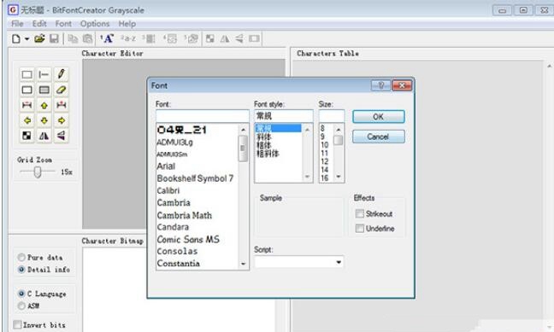
Task: Select size 12 in the size list
Action: click(x=325, y=161)
